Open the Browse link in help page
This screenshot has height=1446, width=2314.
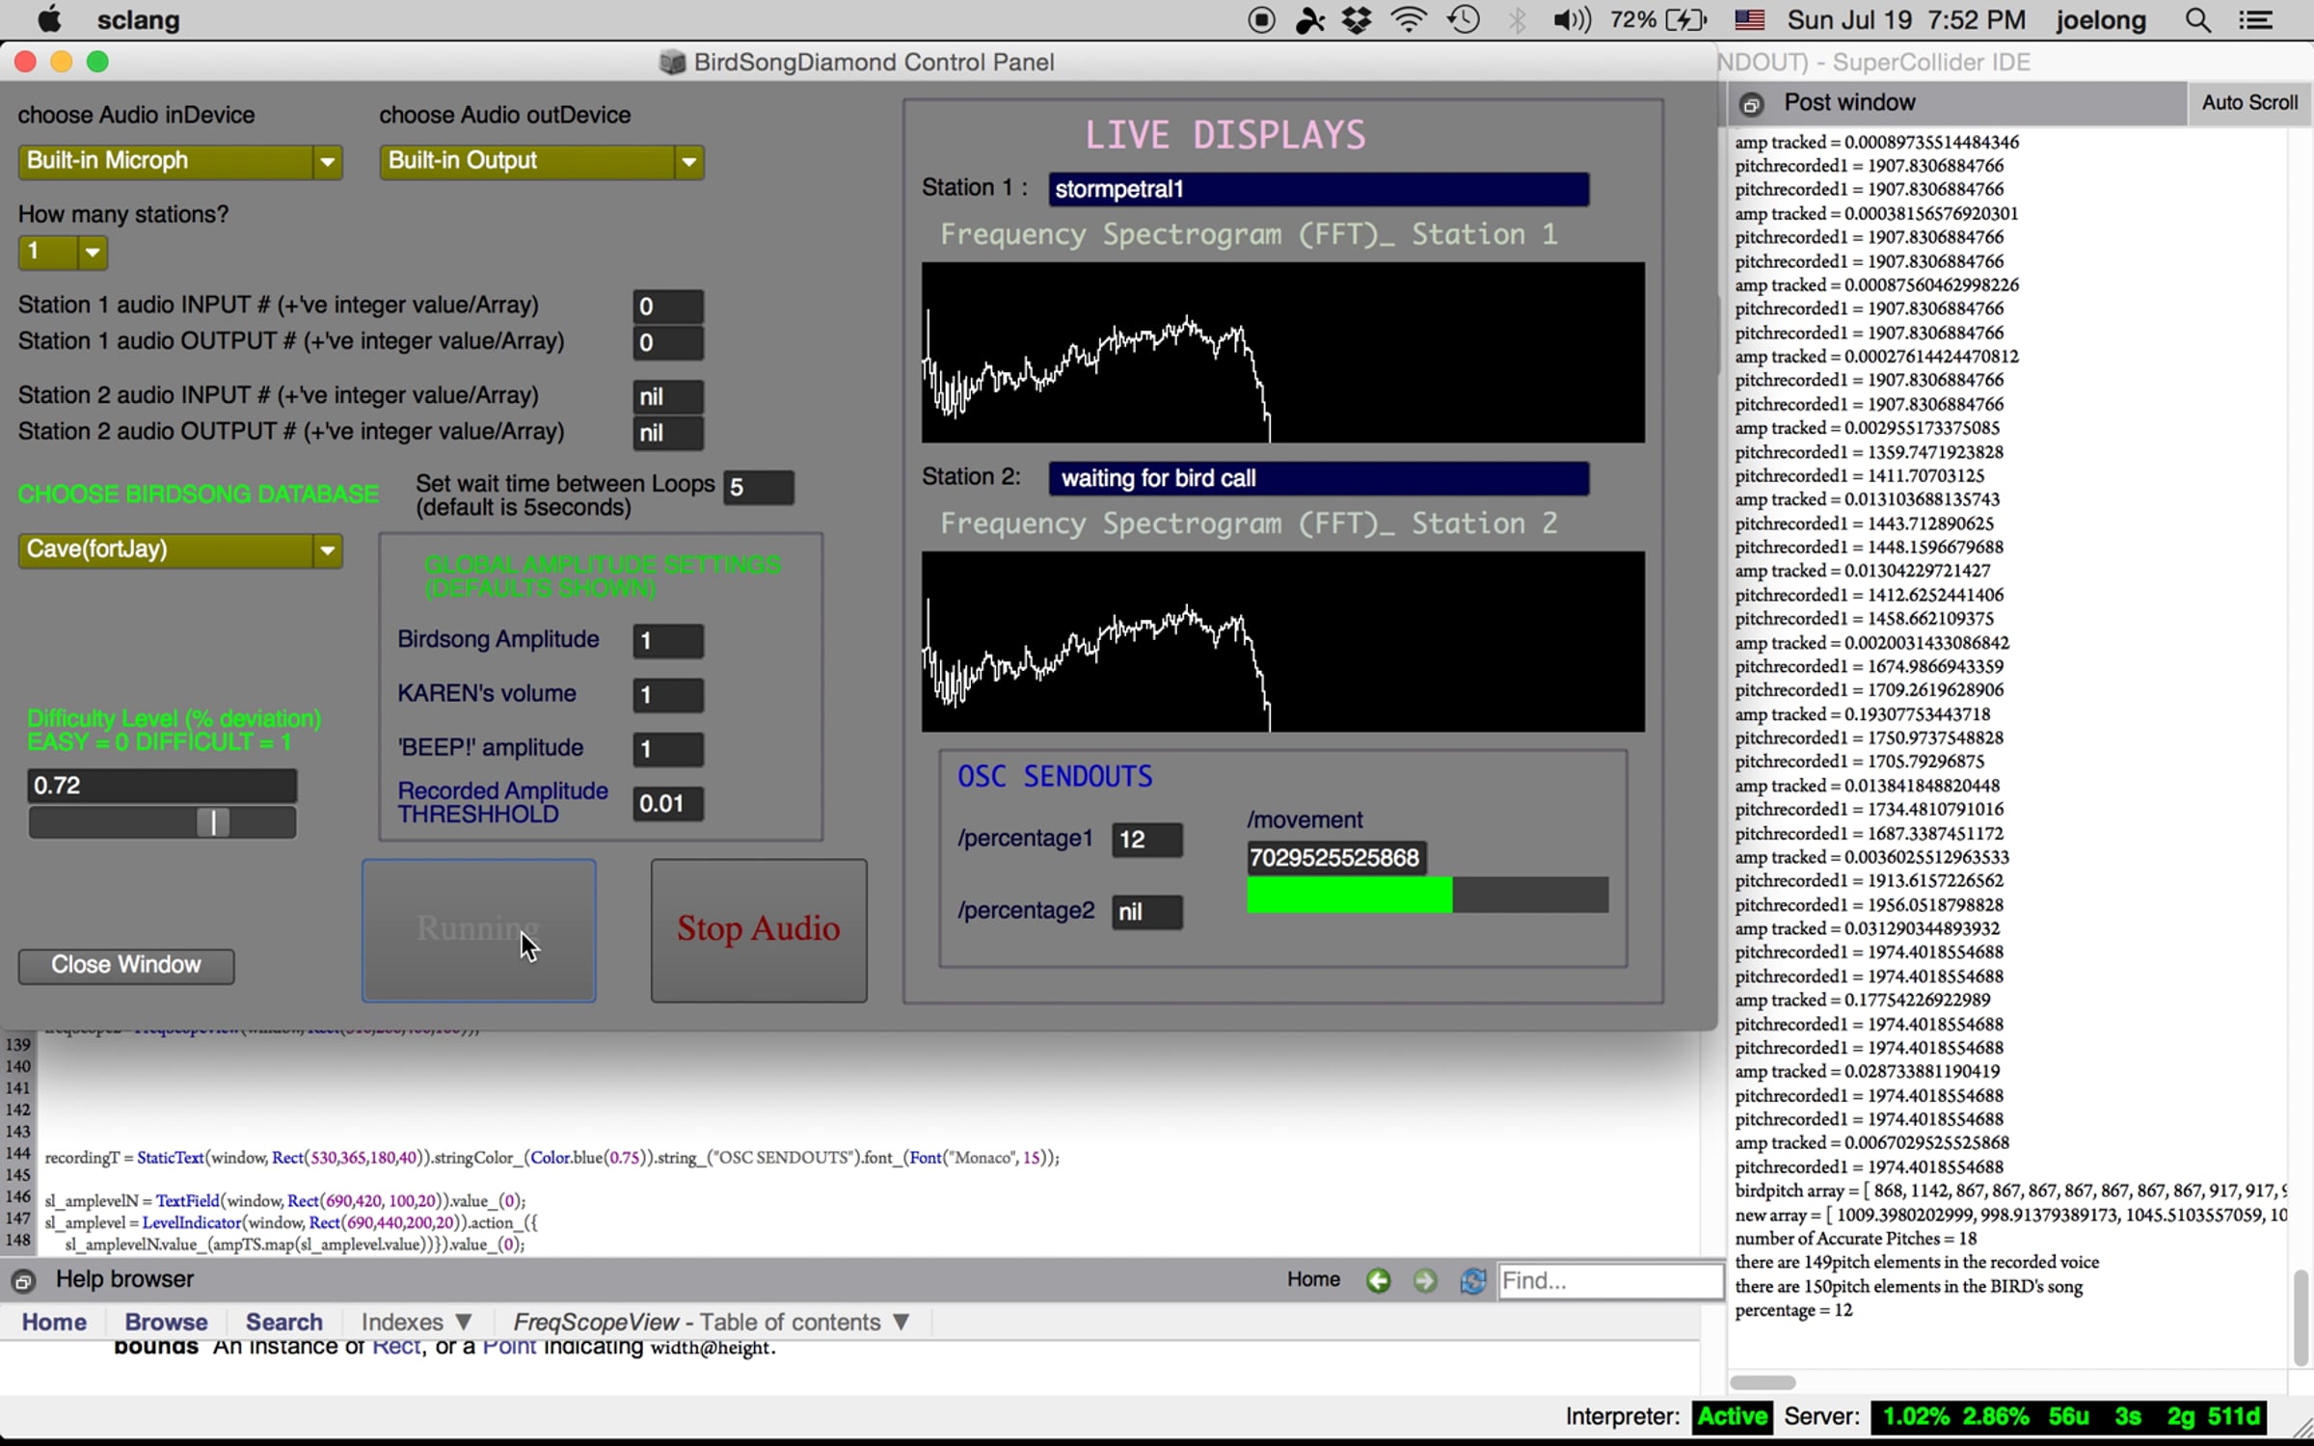coord(166,1323)
